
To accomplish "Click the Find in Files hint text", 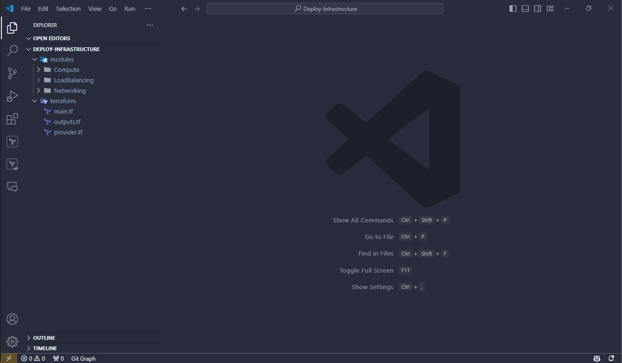I will (x=376, y=254).
